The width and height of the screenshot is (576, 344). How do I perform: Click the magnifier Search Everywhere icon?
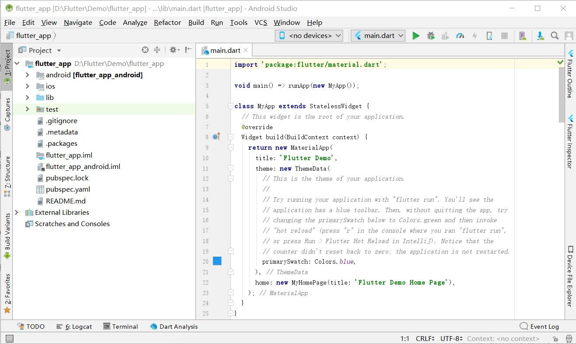(555, 36)
